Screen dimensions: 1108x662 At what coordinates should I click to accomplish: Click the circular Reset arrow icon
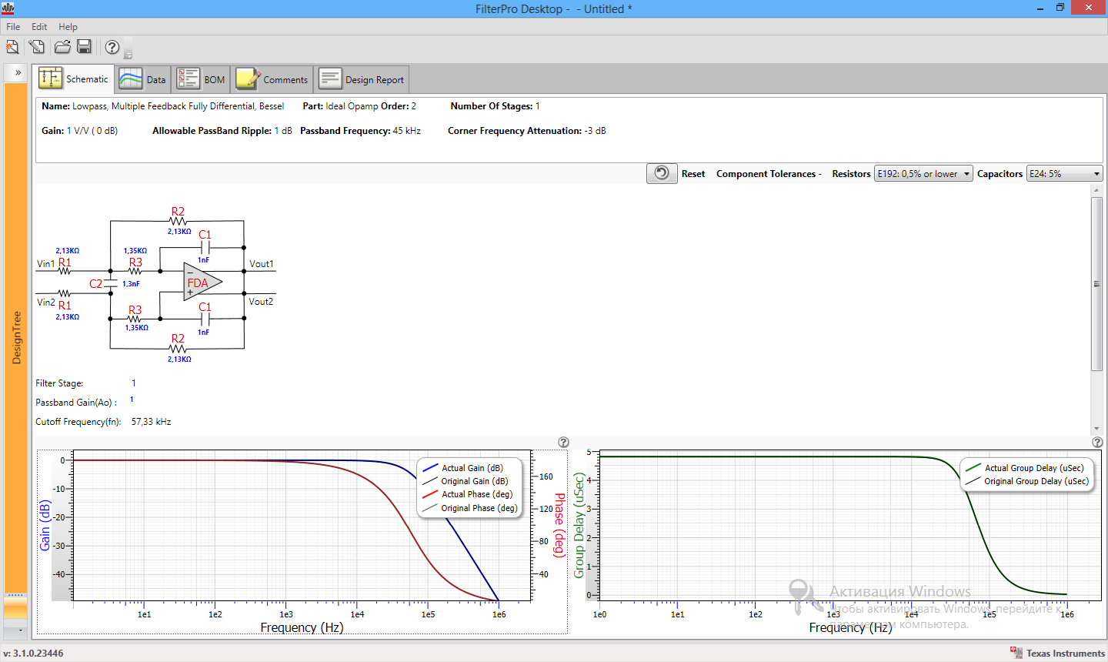pos(661,172)
